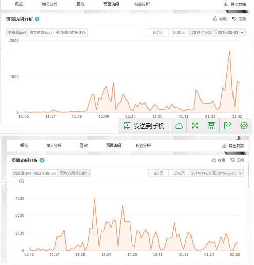Open the 粉丝分析 tab in top navigation
254x265 pixels.
pyautogui.click(x=142, y=4)
